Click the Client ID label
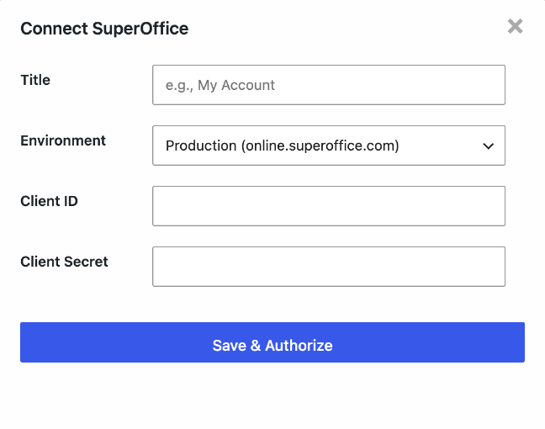This screenshot has width=545, height=429. tap(49, 201)
